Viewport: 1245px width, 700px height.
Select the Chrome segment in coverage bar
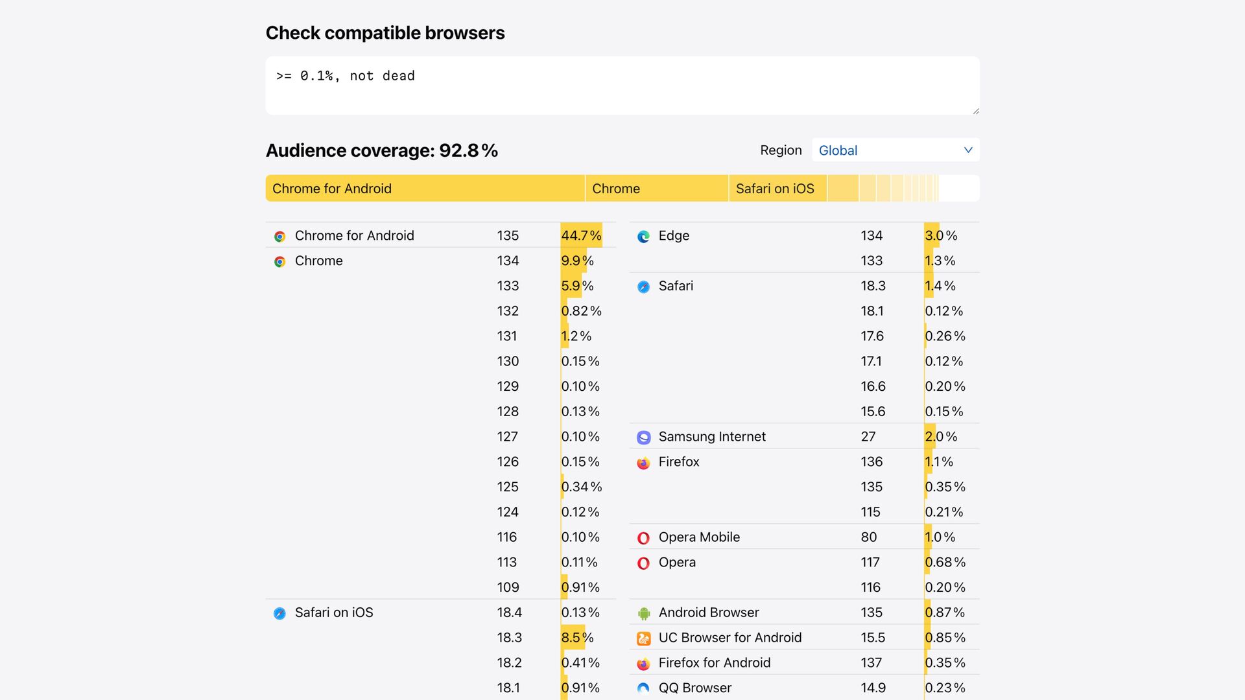point(656,189)
